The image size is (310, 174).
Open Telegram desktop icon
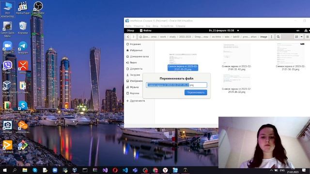(x=23, y=47)
